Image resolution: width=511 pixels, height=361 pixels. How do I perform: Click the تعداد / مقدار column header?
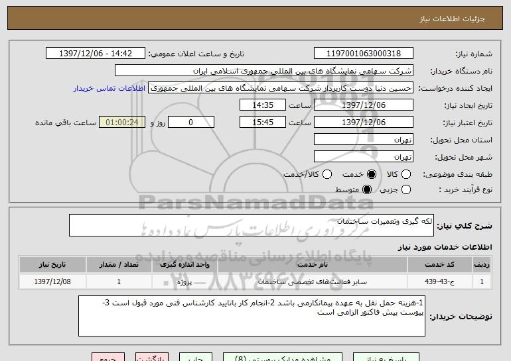tap(119, 265)
